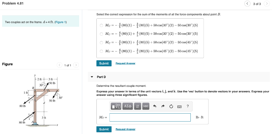Click the subscript/superscript arrows button

click(138, 106)
